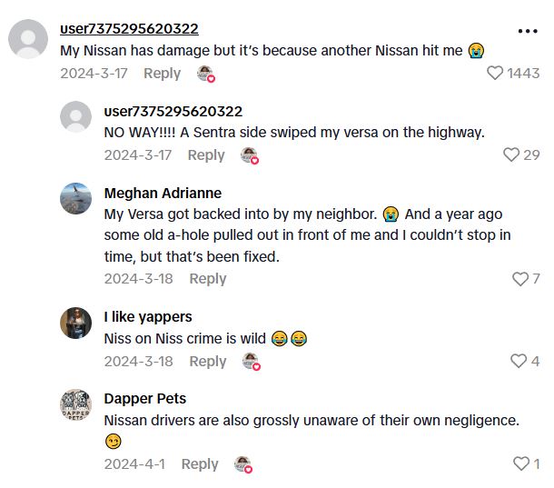Screen dimensions: 554x488
Task: Click I like yappers avatar
Action: (75, 323)
